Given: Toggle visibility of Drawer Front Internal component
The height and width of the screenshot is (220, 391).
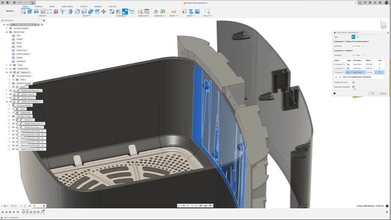Looking at the screenshot, I should click(10, 91).
